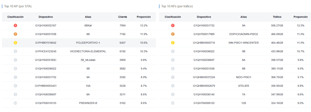Click gray rank 10 badge beside PREKINDER-B
Screen dimensions: 311x112
pos(15,103)
